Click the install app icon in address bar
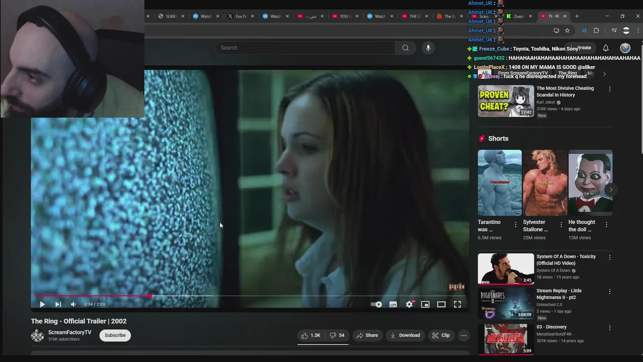The height and width of the screenshot is (362, 643). [x=556, y=31]
